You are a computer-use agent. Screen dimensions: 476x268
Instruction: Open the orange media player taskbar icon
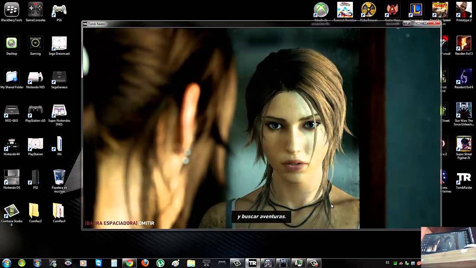[x=83, y=263]
